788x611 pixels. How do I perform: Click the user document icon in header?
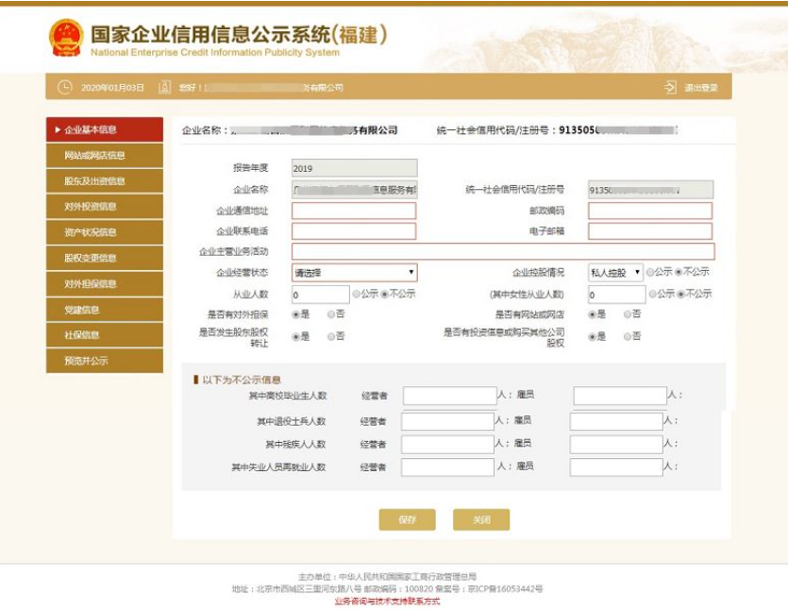point(164,88)
